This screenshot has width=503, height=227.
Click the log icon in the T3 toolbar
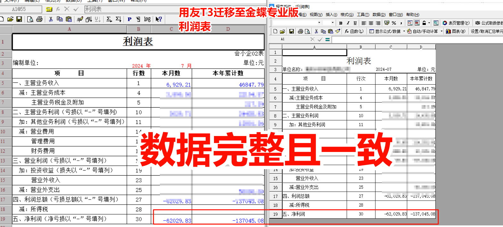(x=147, y=19)
